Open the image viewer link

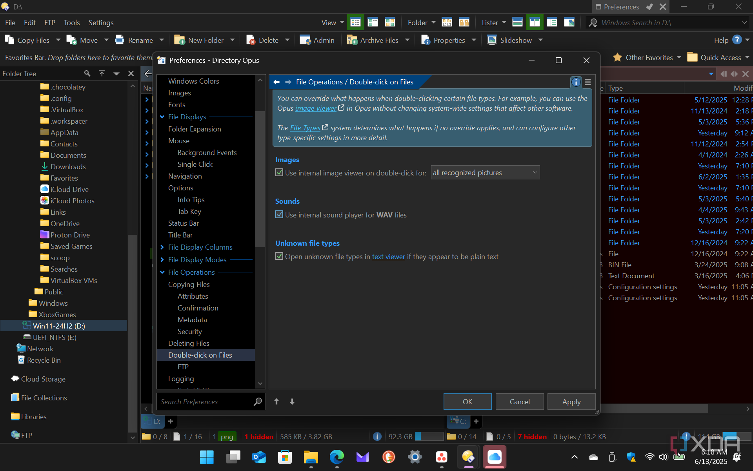coord(316,108)
